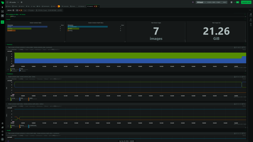Screen dimensions: 253x142
Task: Open Group by dimension dropdown on containers_state chart
Action: [x=12, y=50]
